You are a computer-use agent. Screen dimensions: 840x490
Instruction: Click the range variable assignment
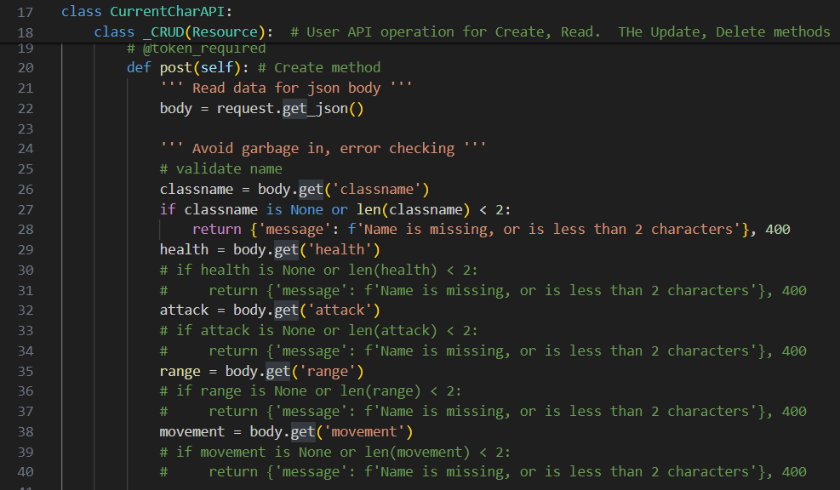tap(180, 372)
